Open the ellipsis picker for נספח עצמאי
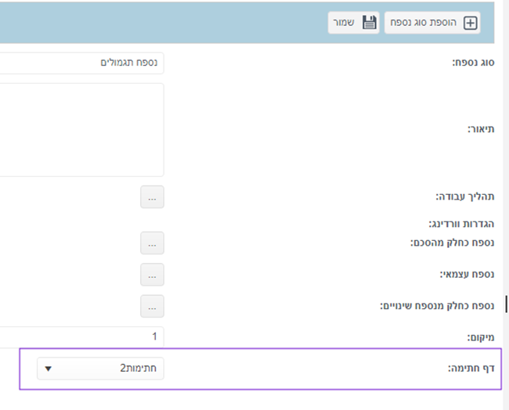Image resolution: width=509 pixels, height=410 pixels. click(x=152, y=275)
